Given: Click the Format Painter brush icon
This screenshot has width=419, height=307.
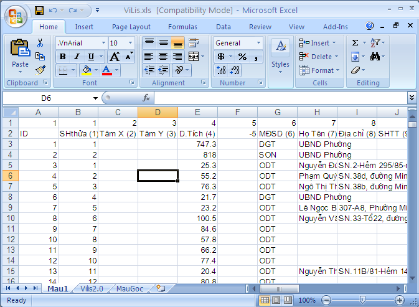Looking at the screenshot, I should point(40,69).
